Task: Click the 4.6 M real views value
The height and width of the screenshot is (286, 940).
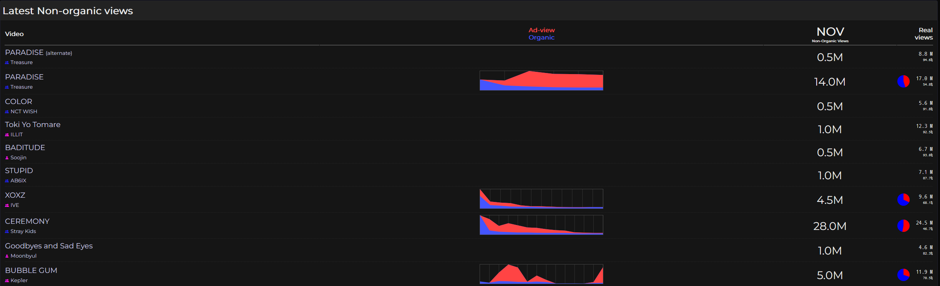Action: (x=926, y=248)
